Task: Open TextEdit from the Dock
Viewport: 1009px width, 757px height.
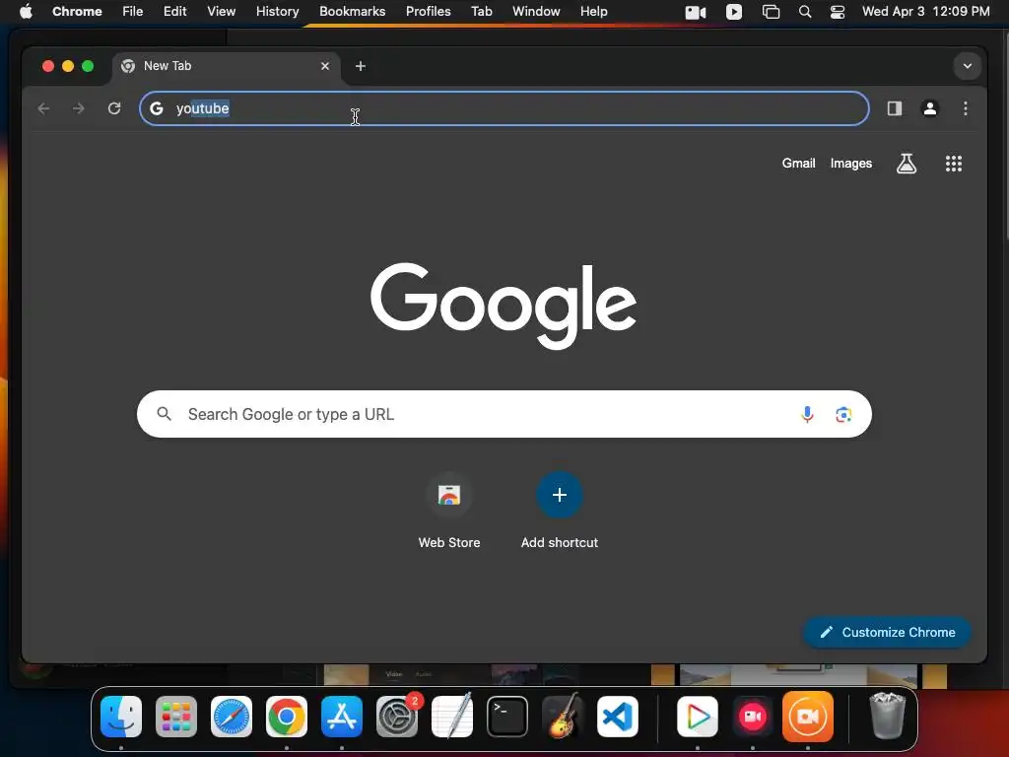Action: (452, 717)
